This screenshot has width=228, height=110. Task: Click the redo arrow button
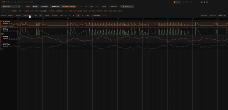[x=8, y=11]
